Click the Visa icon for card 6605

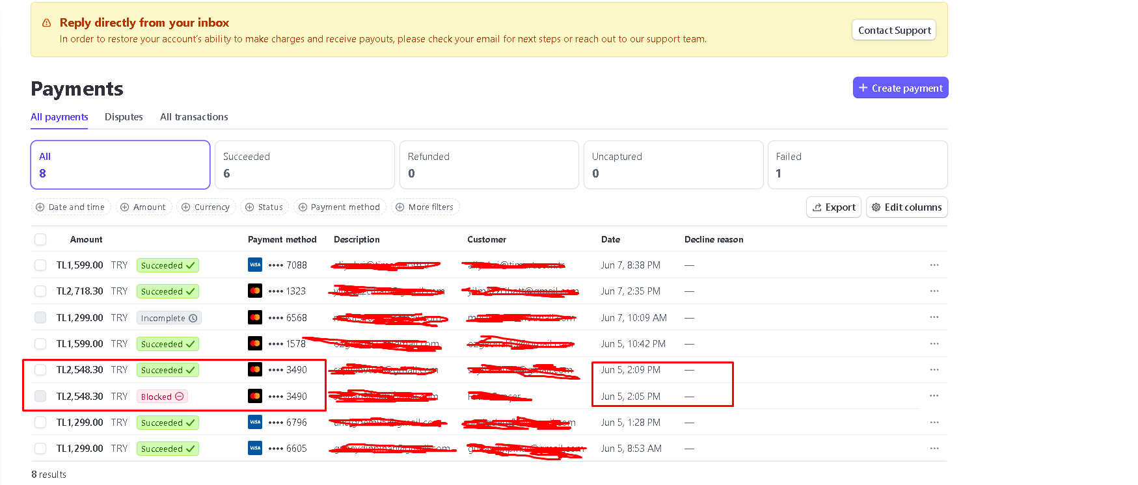[255, 448]
